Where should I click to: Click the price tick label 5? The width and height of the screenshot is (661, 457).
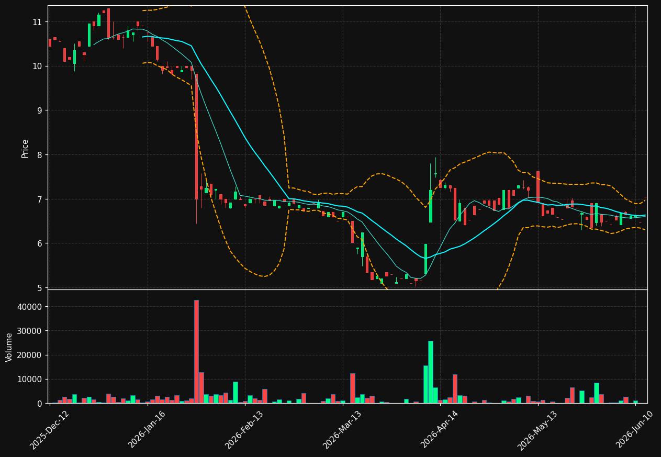pyautogui.click(x=40, y=288)
